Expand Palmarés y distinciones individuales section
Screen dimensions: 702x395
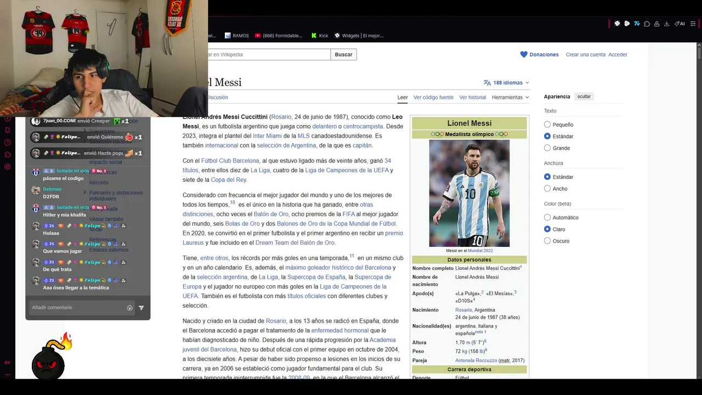[x=85, y=193]
